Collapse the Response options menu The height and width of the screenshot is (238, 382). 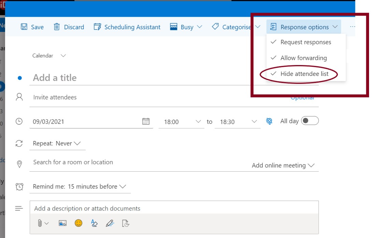[x=304, y=27]
